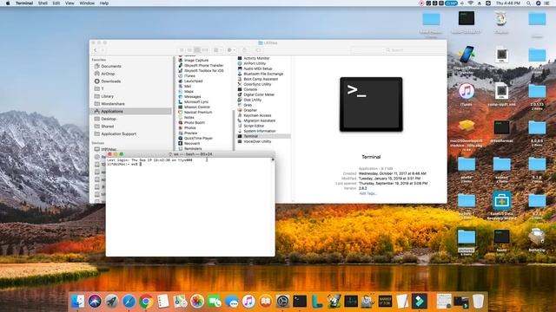Screen dimensions: 556x312
Task: Select Boot Camp Assistant in Finder
Action: [261, 79]
